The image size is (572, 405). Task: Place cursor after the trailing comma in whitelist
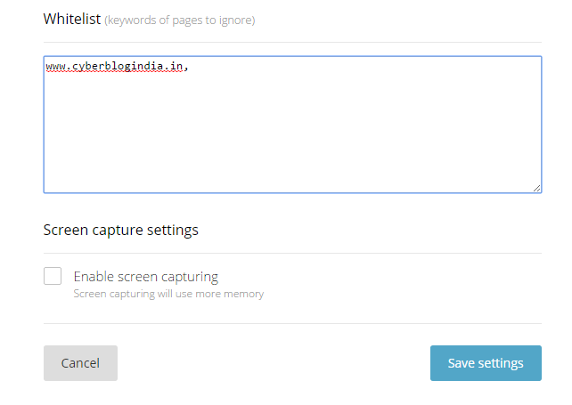[189, 67]
